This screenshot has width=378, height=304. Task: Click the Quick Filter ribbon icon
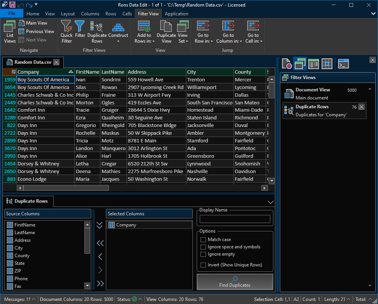tap(66, 31)
